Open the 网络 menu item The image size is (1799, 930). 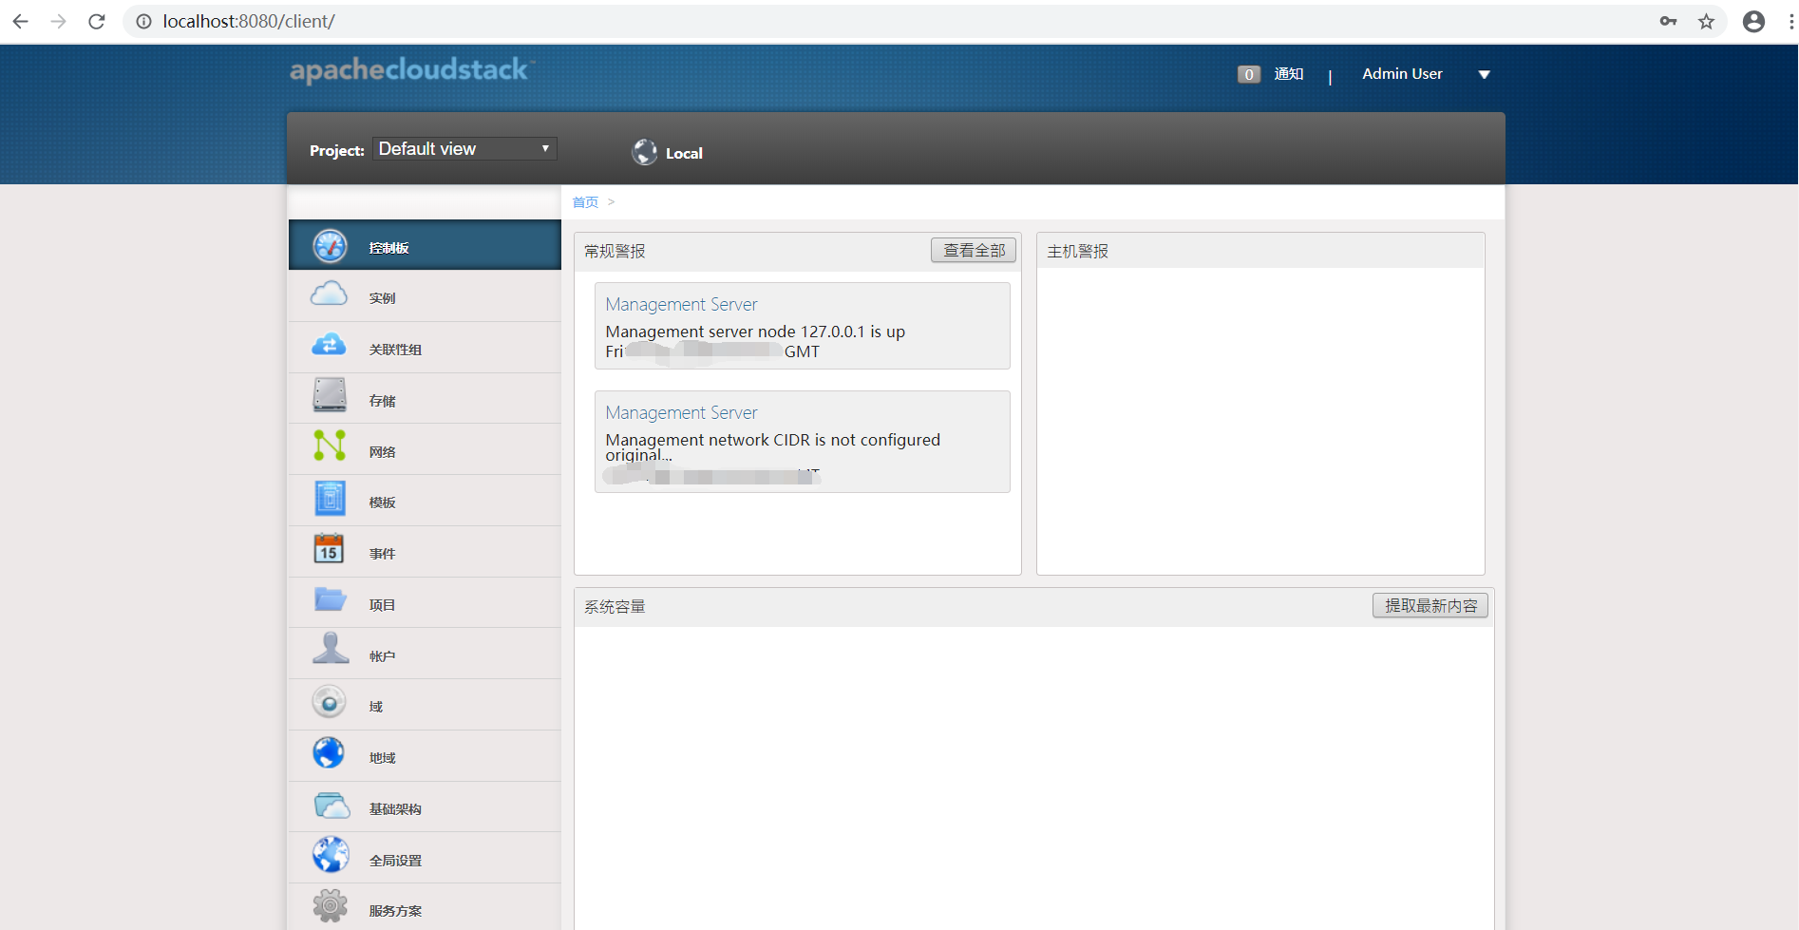click(425, 450)
